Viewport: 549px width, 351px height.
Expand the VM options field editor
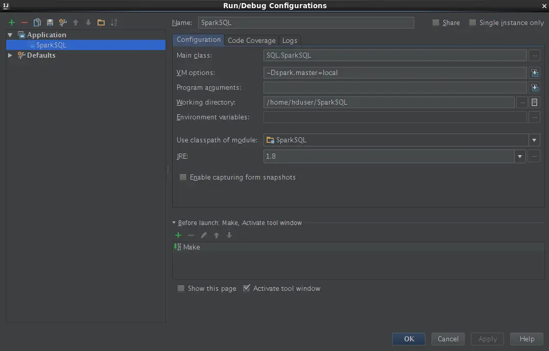click(x=534, y=73)
